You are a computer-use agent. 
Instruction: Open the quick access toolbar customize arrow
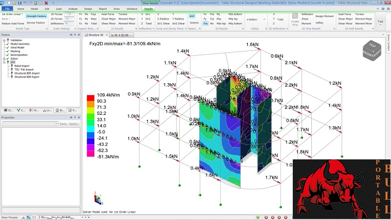click(53, 3)
